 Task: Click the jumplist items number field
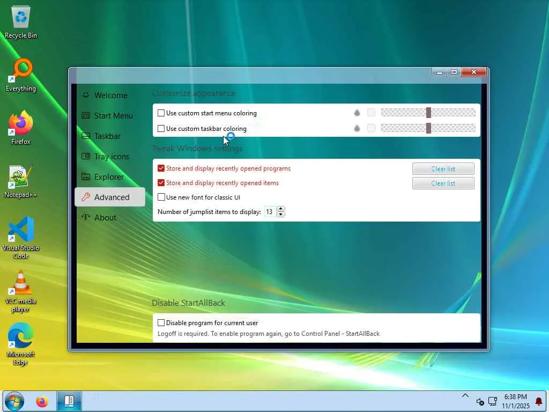click(270, 211)
